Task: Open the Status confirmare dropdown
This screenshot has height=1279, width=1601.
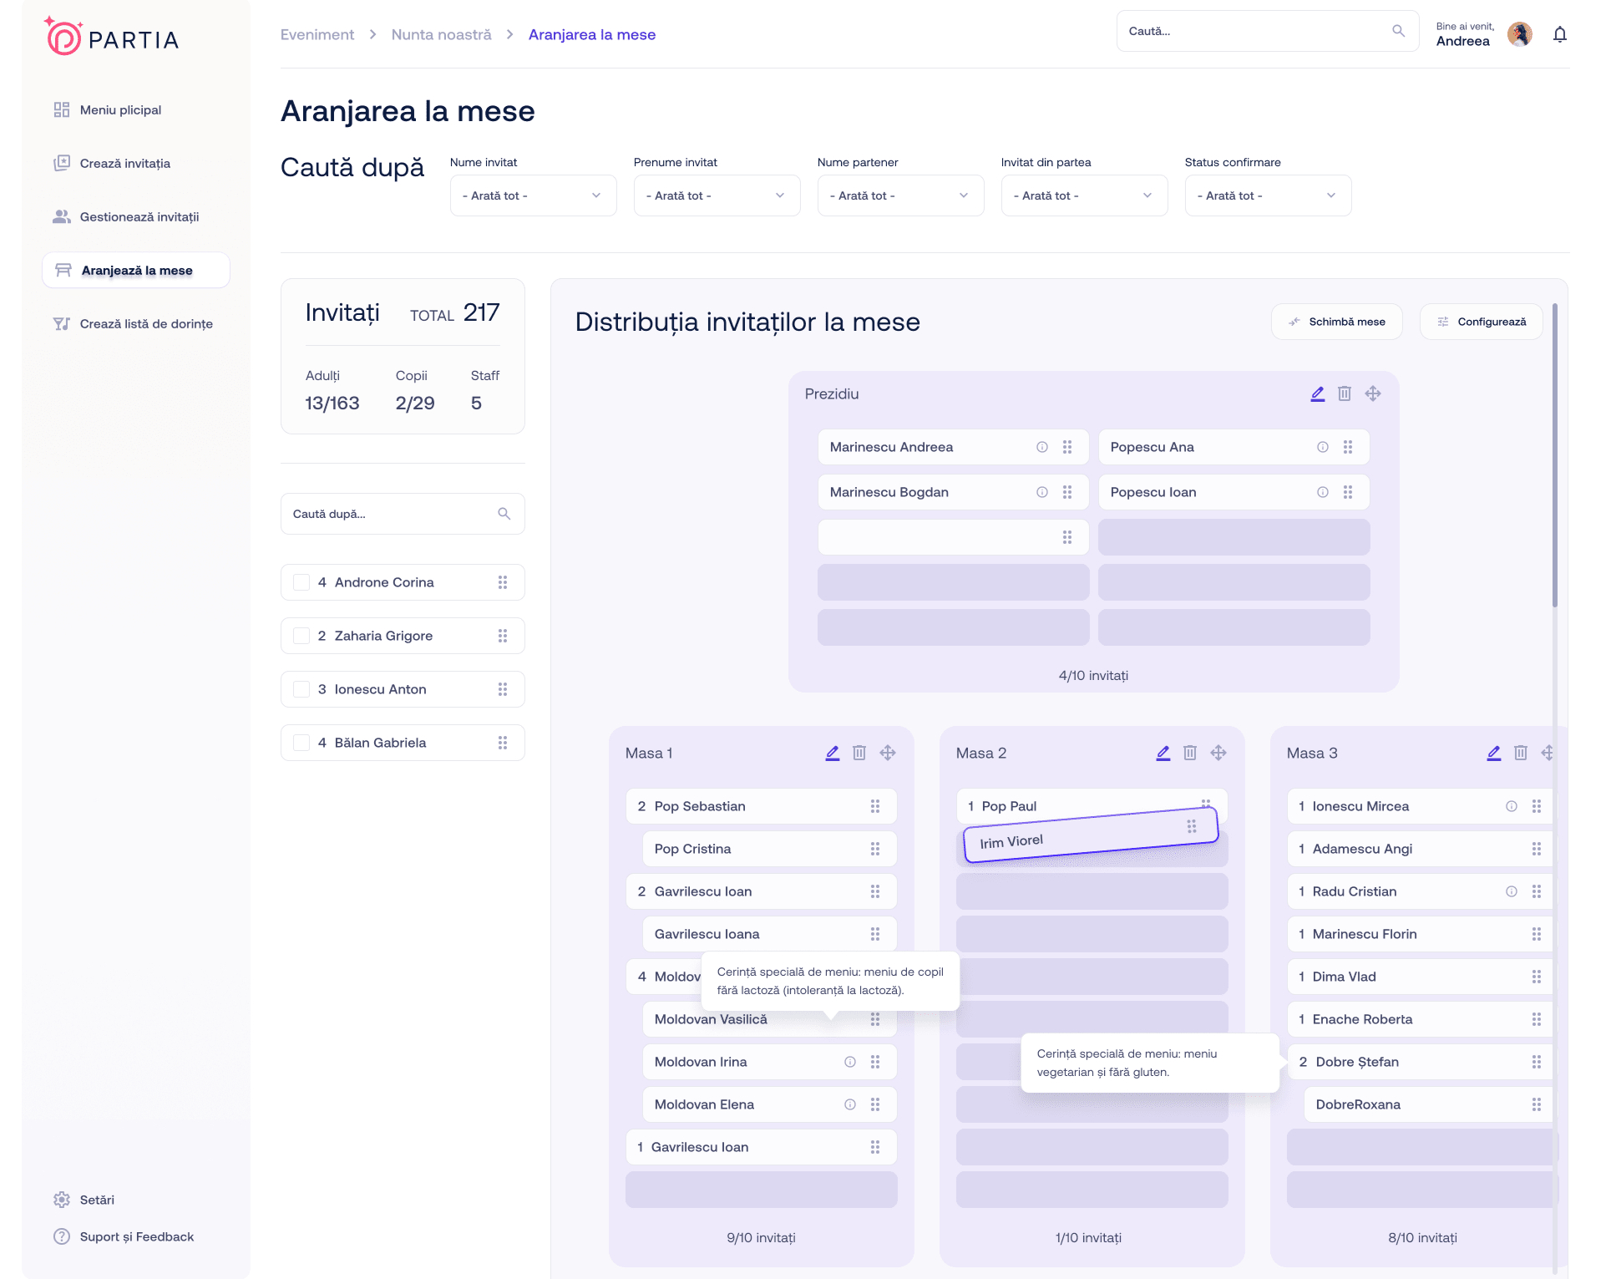Action: coord(1269,195)
